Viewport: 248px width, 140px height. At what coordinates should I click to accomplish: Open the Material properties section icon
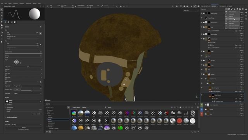pyautogui.click(x=15, y=22)
